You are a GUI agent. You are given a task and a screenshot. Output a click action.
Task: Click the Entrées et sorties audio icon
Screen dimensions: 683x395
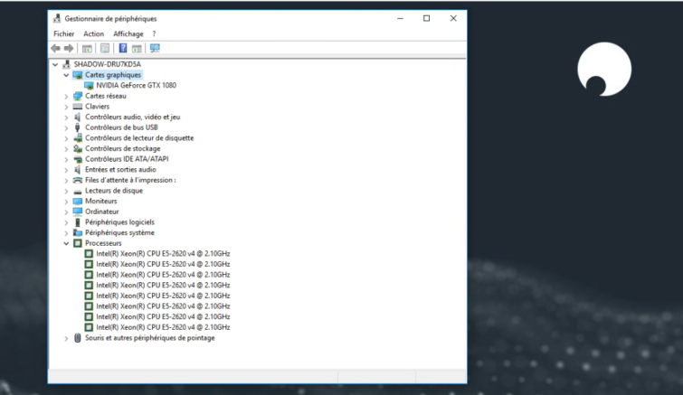78,170
